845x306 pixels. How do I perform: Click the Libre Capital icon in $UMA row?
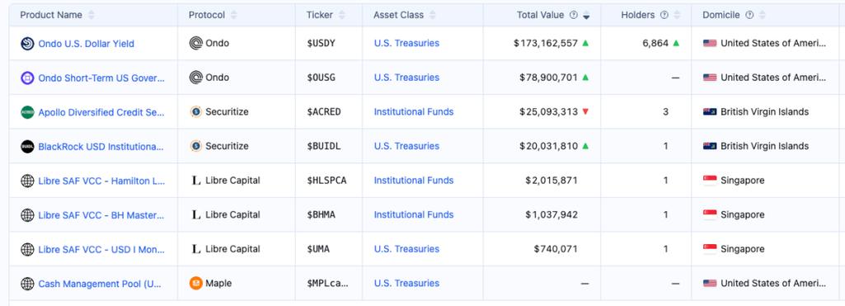click(x=196, y=249)
